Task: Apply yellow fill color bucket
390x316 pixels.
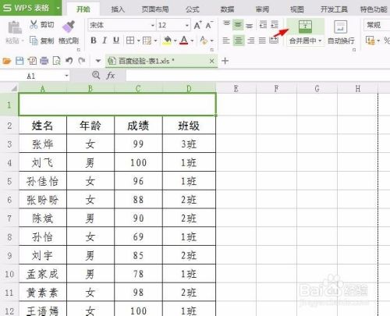Action: click(168, 41)
